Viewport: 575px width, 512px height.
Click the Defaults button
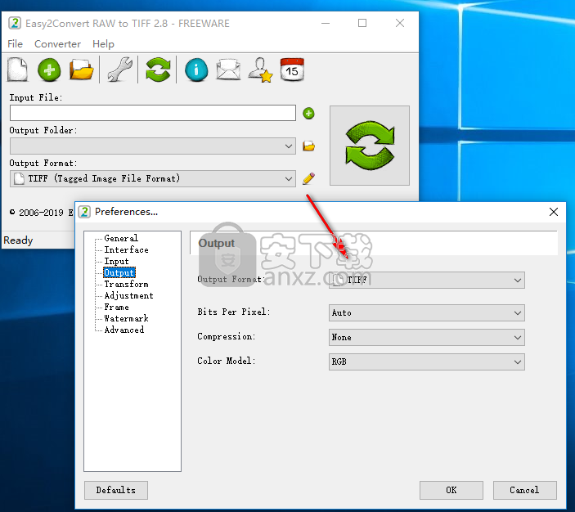coord(116,490)
